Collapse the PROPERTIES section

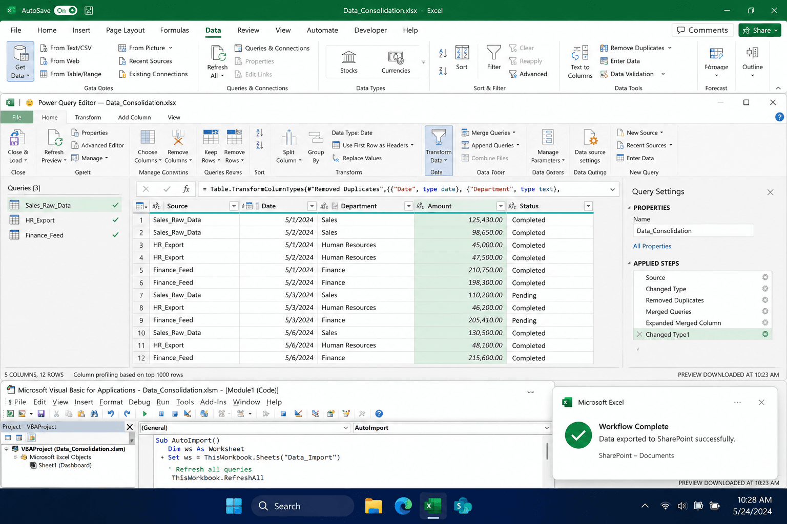pos(629,207)
